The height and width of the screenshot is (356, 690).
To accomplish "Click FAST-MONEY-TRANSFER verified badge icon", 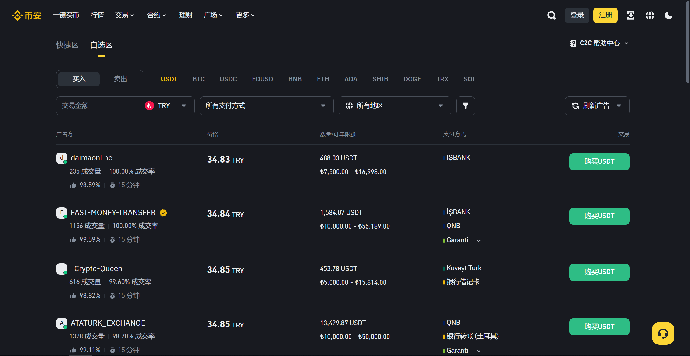I will 163,213.
